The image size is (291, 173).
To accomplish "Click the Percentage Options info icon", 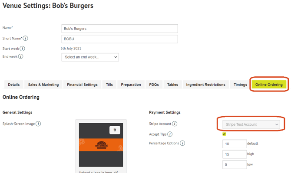I will pos(182,143).
